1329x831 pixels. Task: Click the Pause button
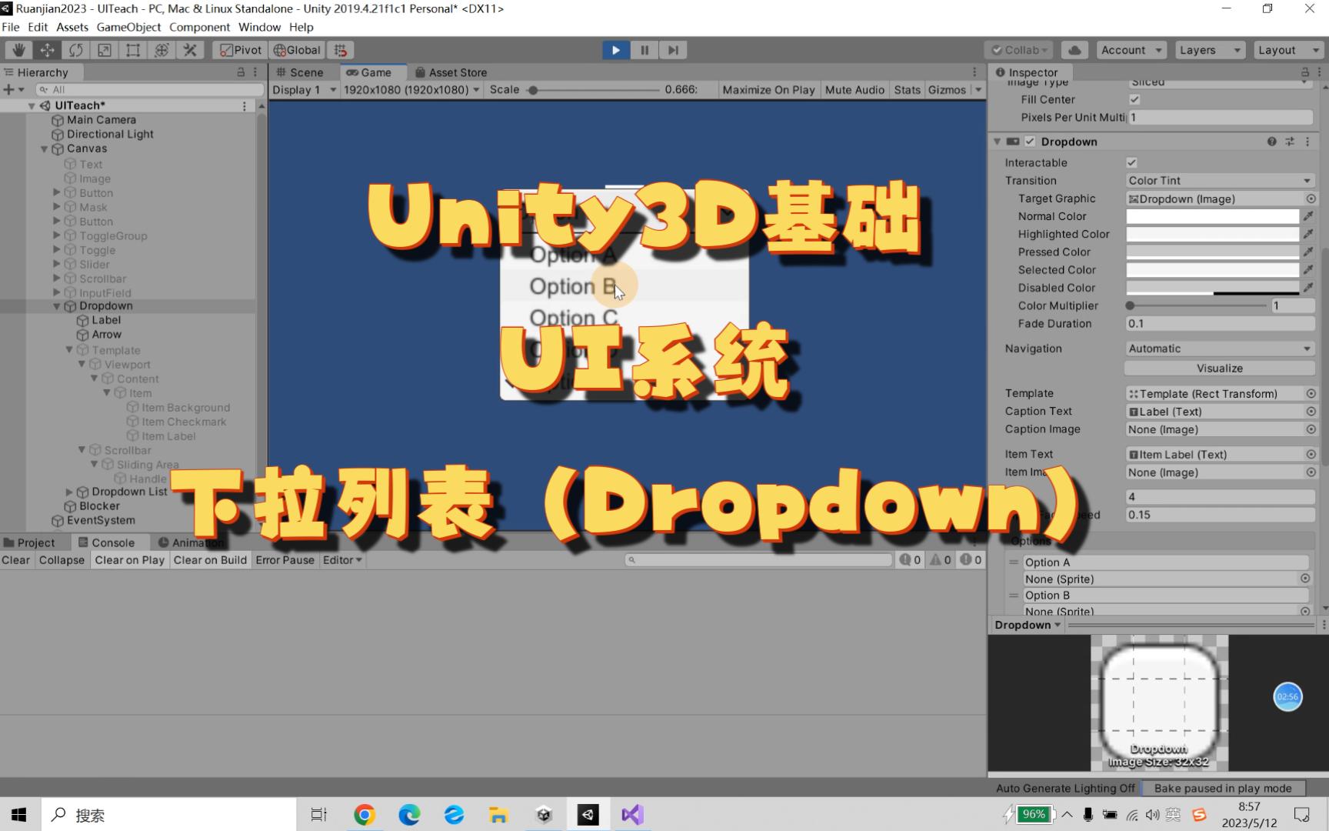click(645, 50)
